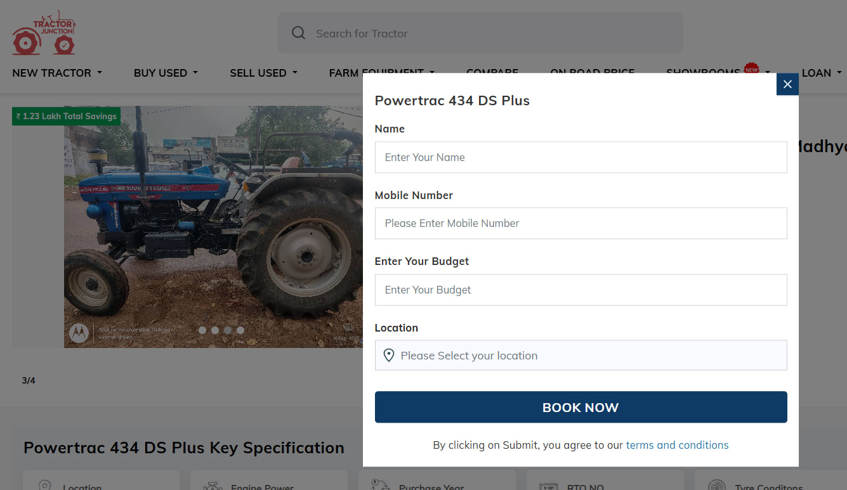The height and width of the screenshot is (490, 847).
Task: Click the first carousel dot indicator
Action: tap(202, 330)
